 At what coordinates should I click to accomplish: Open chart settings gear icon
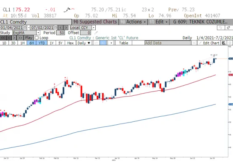tap(230, 43)
